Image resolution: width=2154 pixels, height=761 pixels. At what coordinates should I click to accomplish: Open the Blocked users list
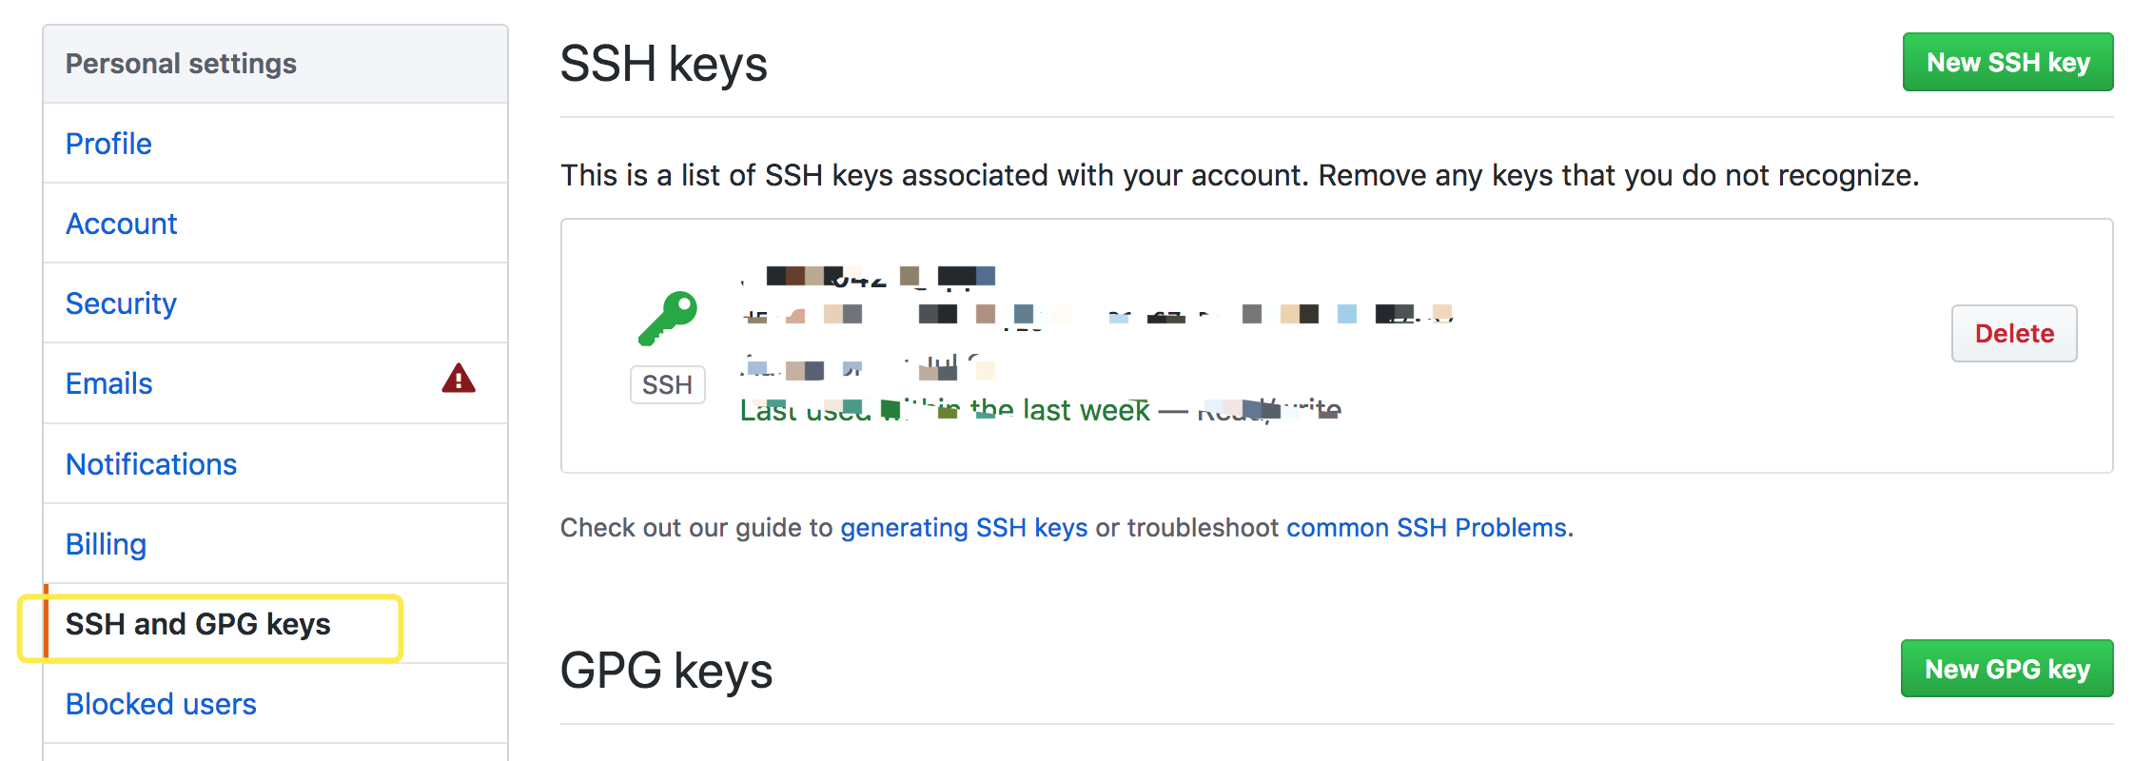(160, 703)
